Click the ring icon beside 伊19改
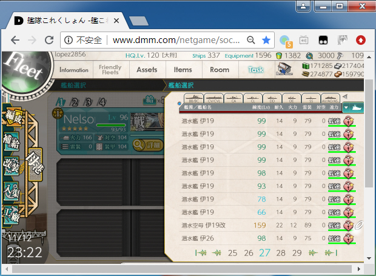The width and height of the screenshot is (376, 276). coord(359,225)
